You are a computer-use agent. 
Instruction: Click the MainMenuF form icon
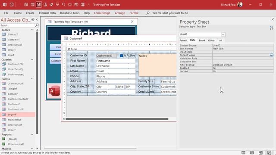click(4, 120)
